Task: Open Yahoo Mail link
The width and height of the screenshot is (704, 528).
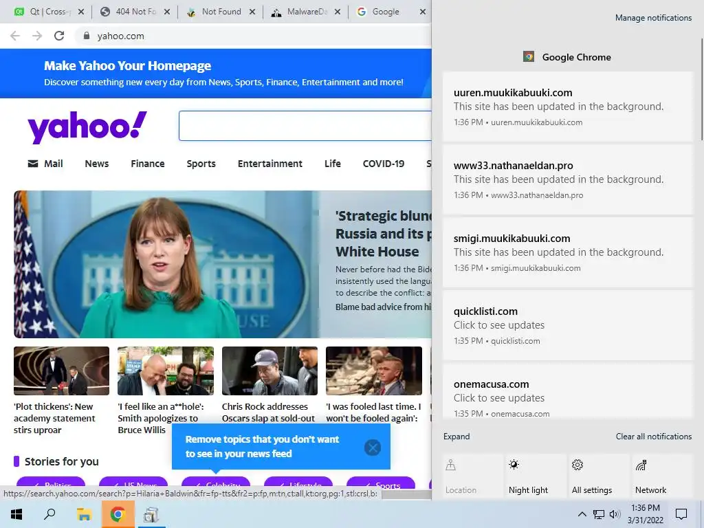Action: 45,164
